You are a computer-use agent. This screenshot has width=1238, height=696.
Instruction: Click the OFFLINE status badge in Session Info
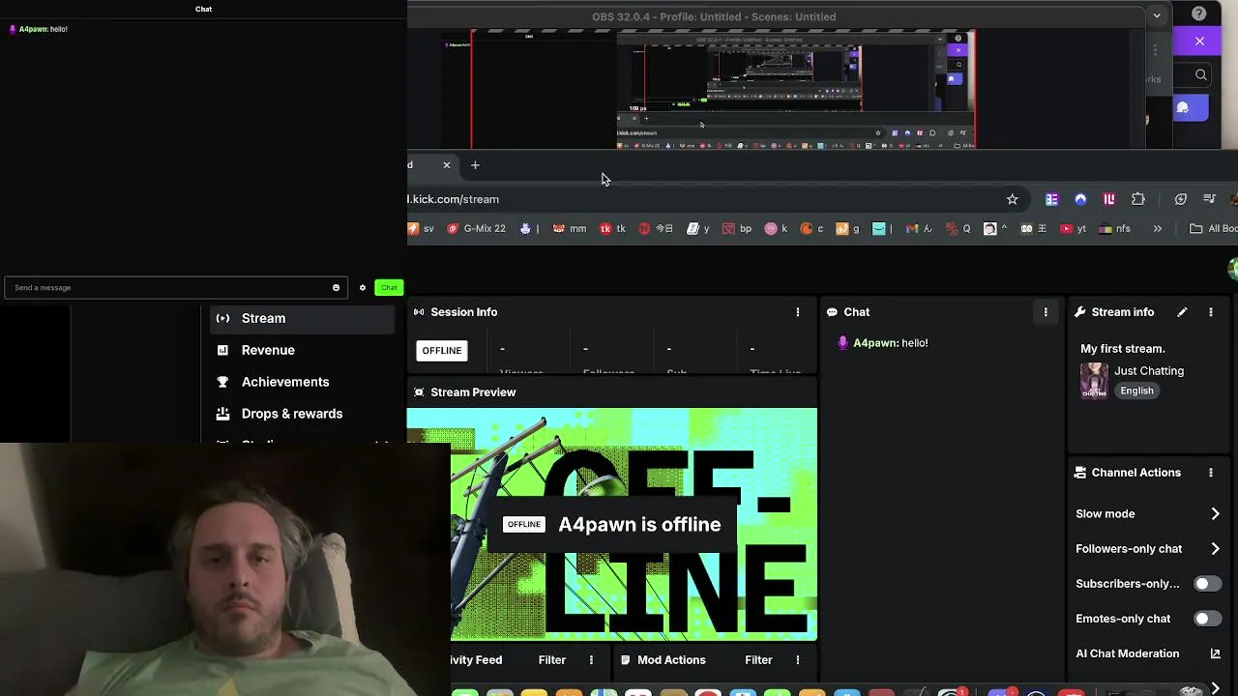(x=442, y=350)
